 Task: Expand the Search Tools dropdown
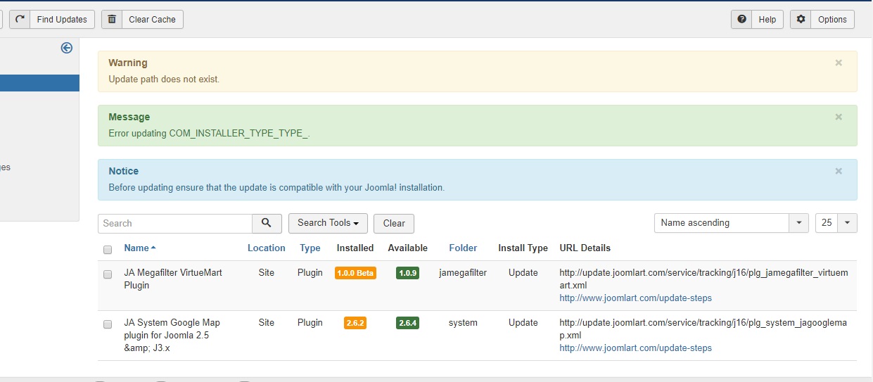[x=327, y=223]
